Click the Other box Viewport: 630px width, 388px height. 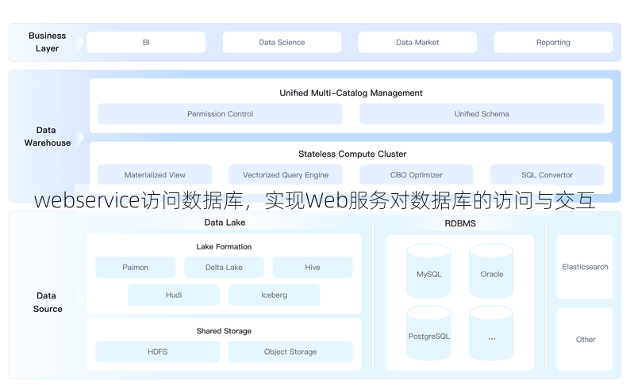(585, 340)
